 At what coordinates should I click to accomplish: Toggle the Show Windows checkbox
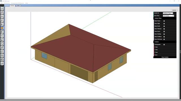point(164,29)
